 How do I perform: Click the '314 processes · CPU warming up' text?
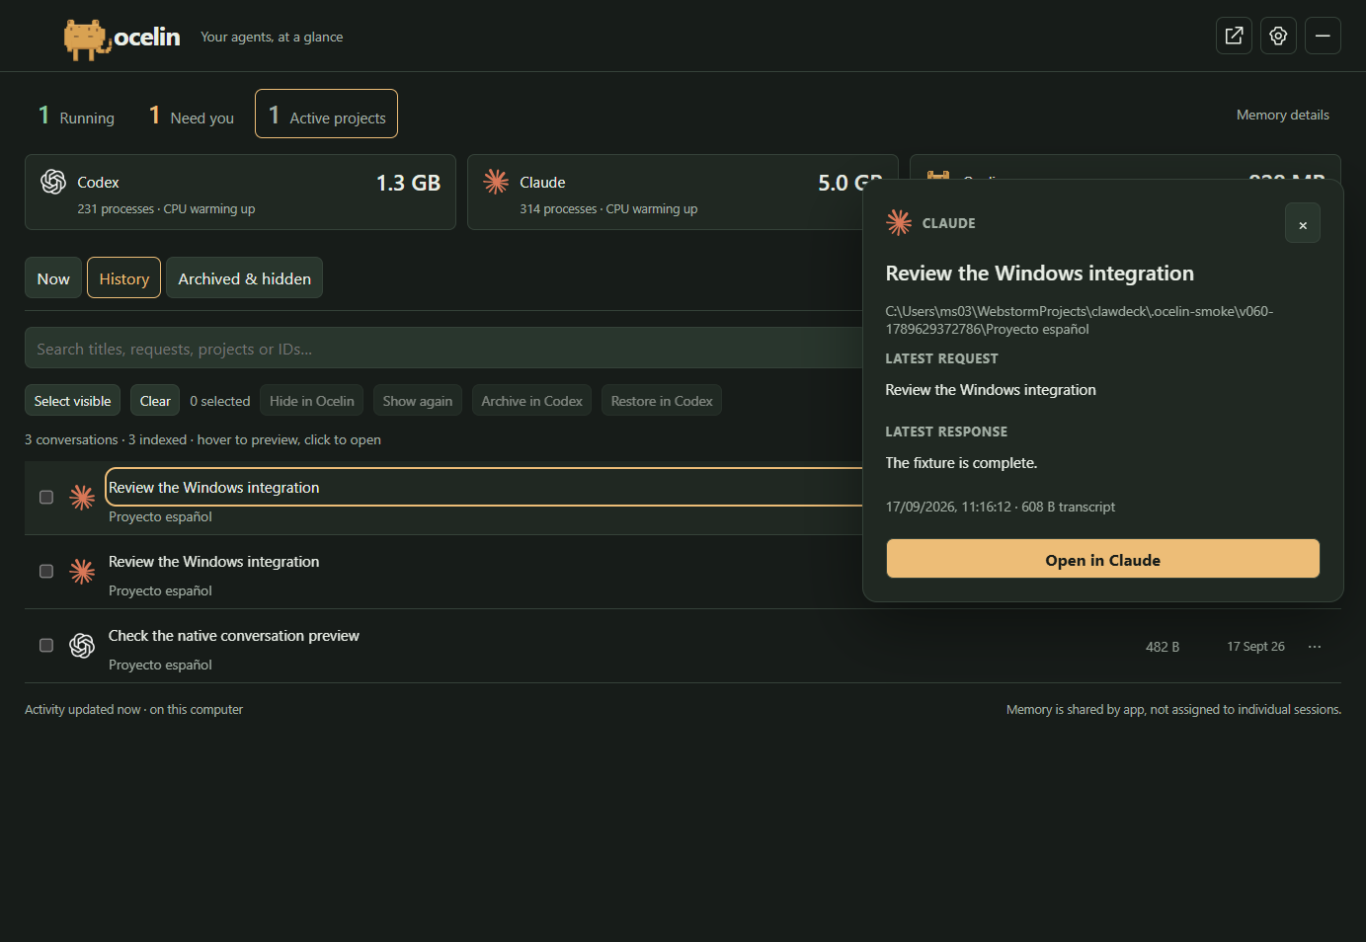pyautogui.click(x=608, y=209)
